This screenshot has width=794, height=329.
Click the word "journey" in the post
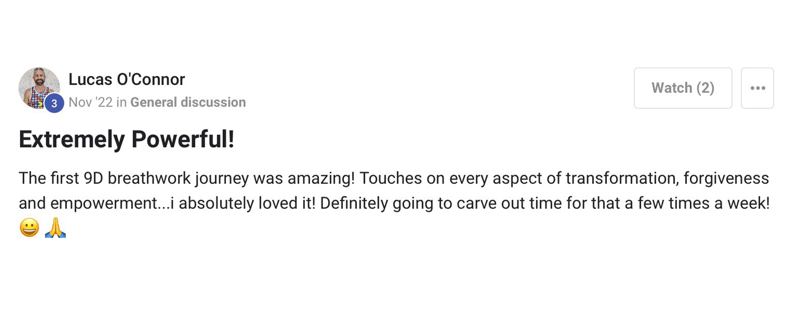click(222, 179)
